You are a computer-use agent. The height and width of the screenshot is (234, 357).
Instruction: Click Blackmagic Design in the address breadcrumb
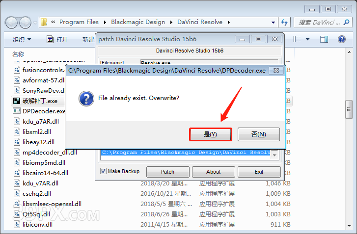(138, 22)
